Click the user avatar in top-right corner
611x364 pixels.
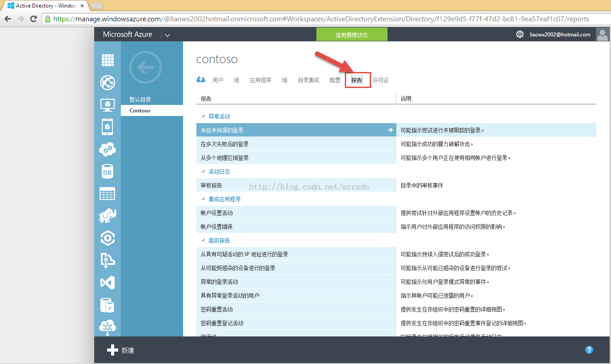[602, 35]
